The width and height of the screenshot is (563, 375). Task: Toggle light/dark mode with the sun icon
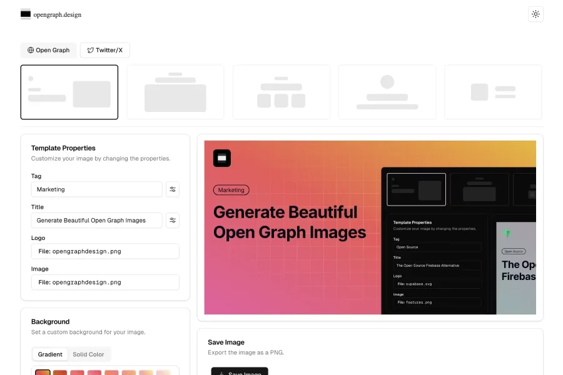tap(535, 14)
